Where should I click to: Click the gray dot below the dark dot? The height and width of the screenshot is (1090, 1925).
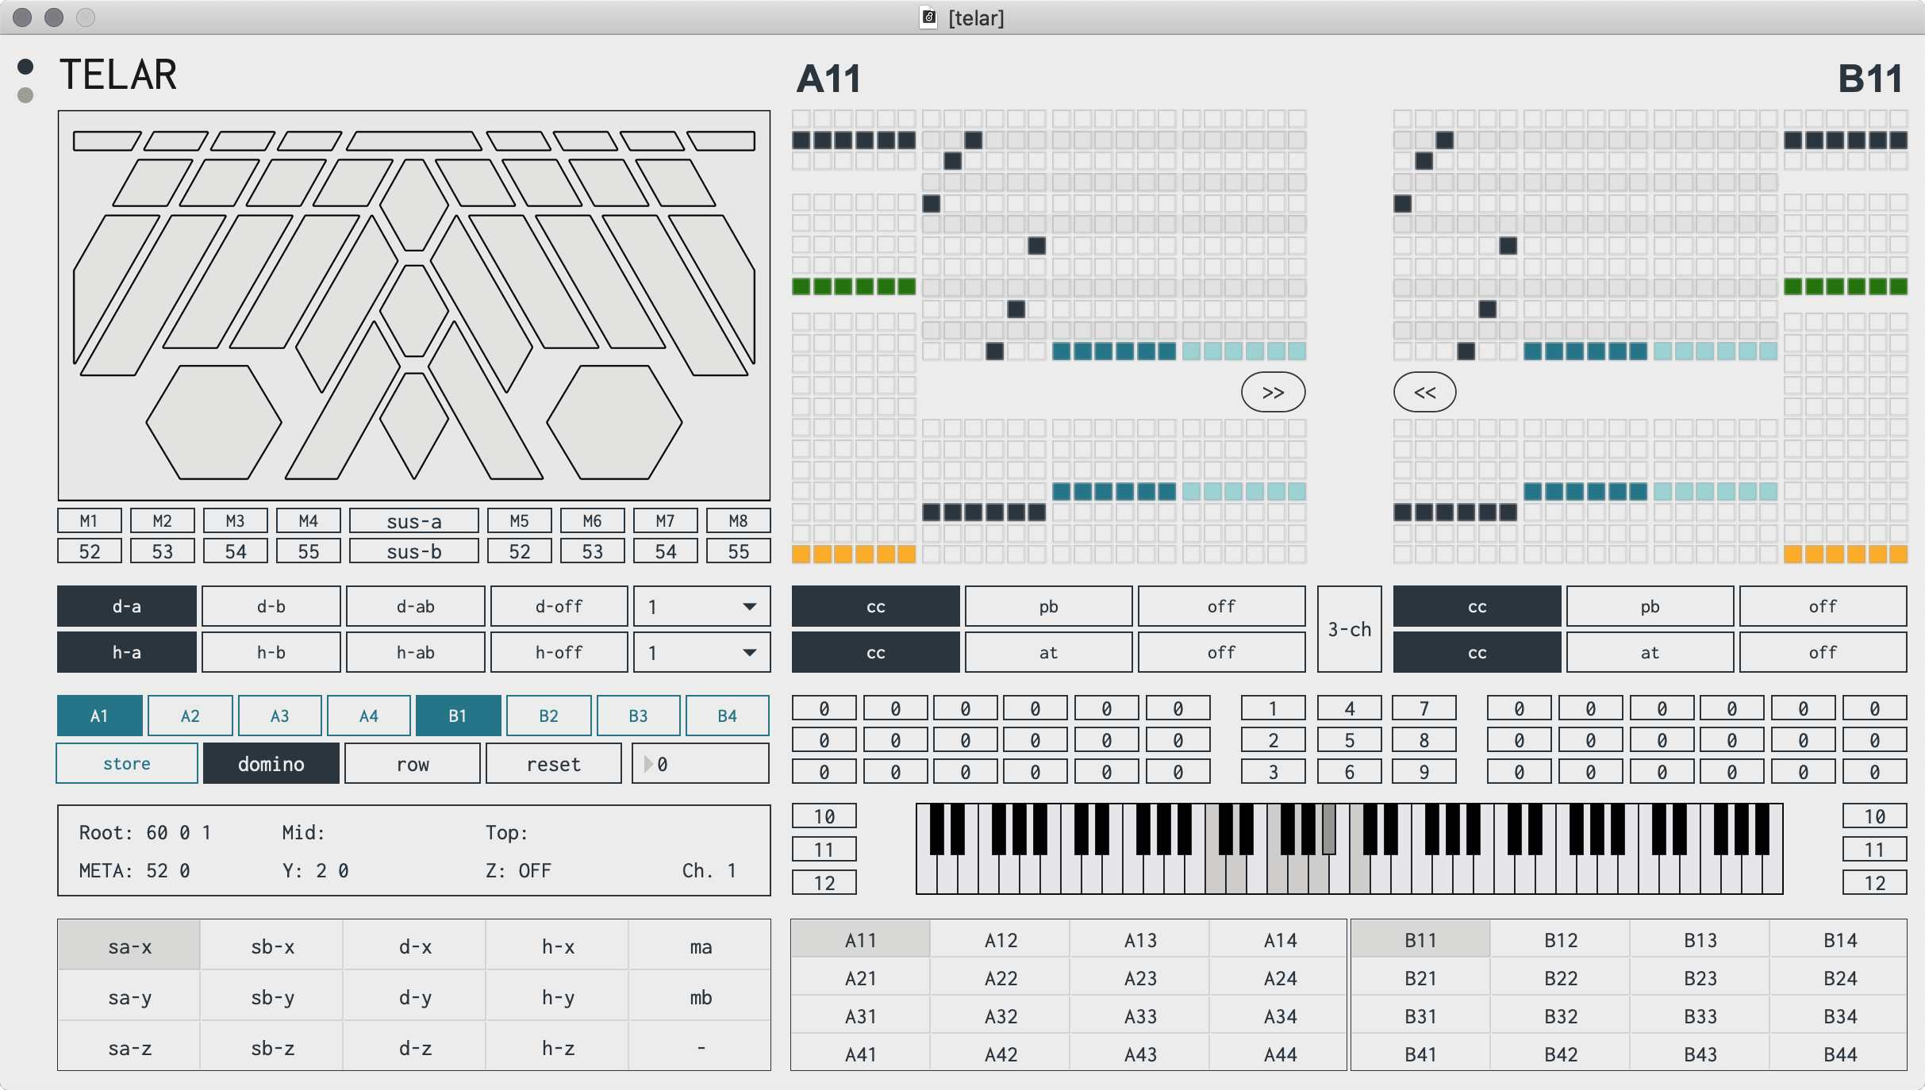pyautogui.click(x=25, y=95)
